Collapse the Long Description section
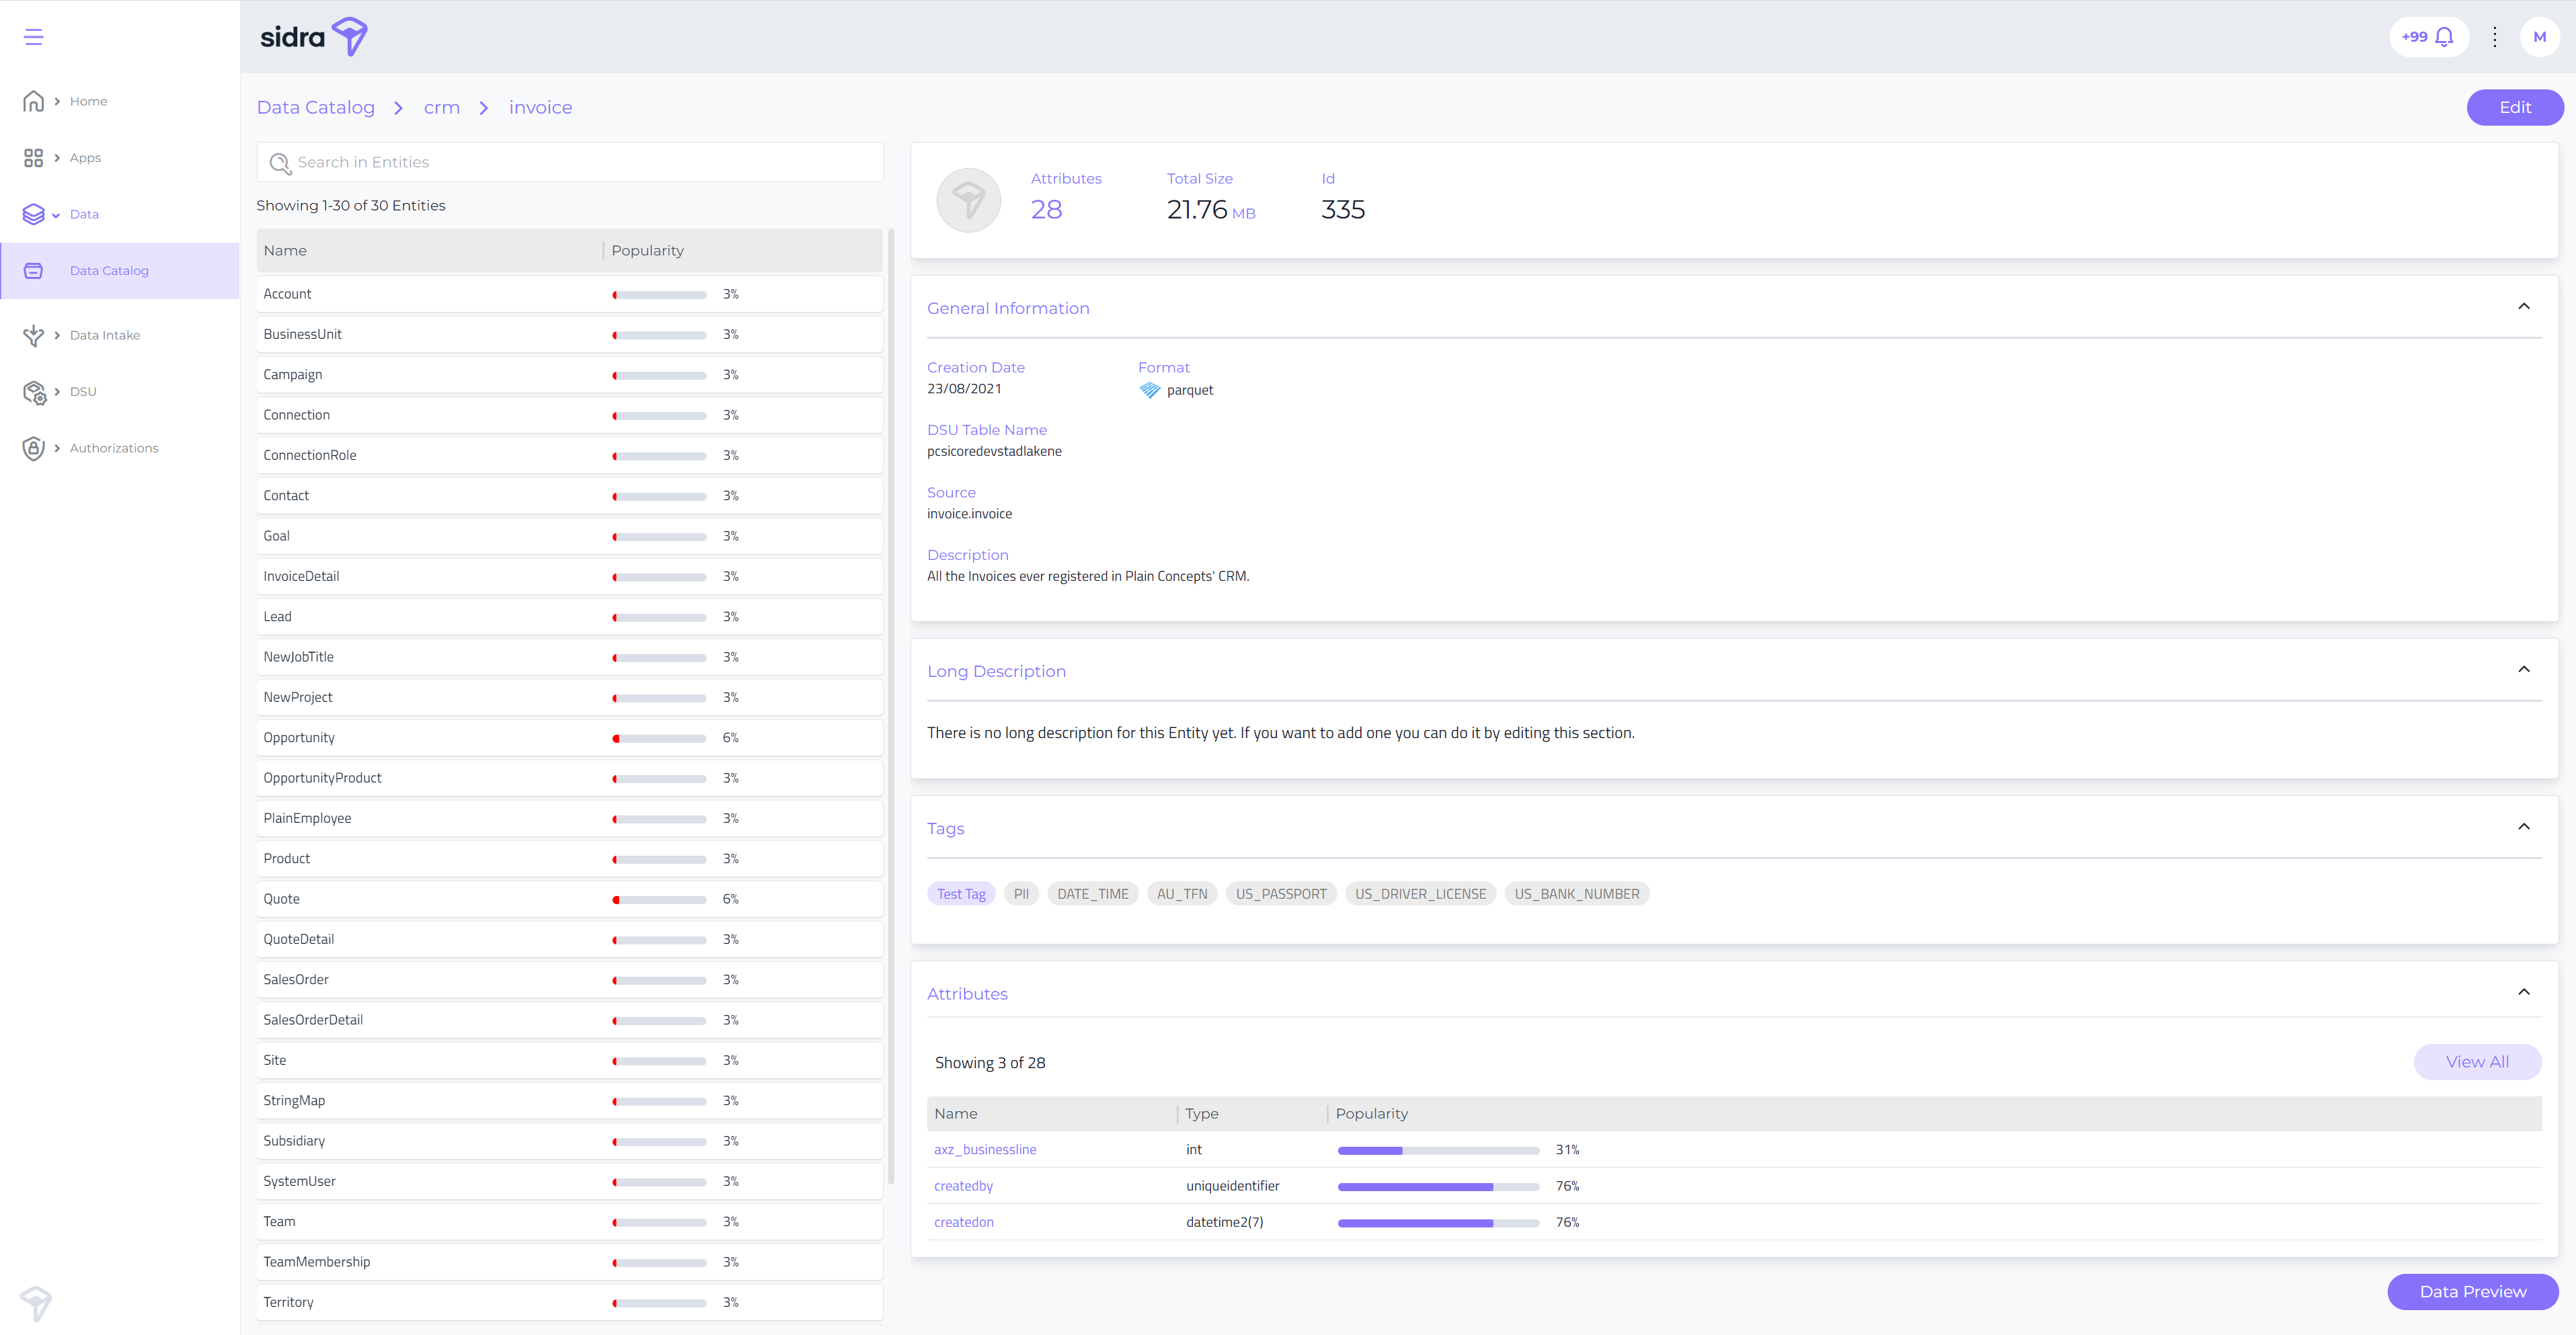This screenshot has height=1335, width=2576. pyautogui.click(x=2523, y=669)
